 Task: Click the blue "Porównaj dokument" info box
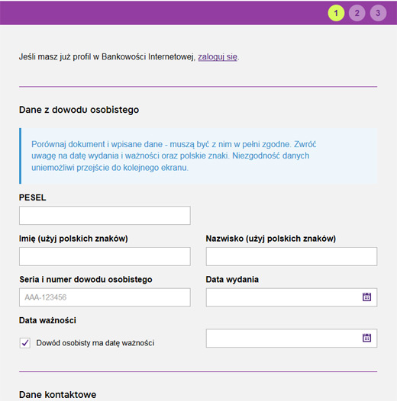198,156
